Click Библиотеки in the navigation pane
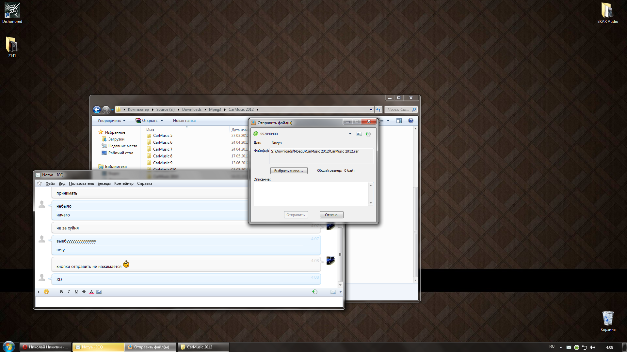627x352 pixels. click(x=116, y=167)
